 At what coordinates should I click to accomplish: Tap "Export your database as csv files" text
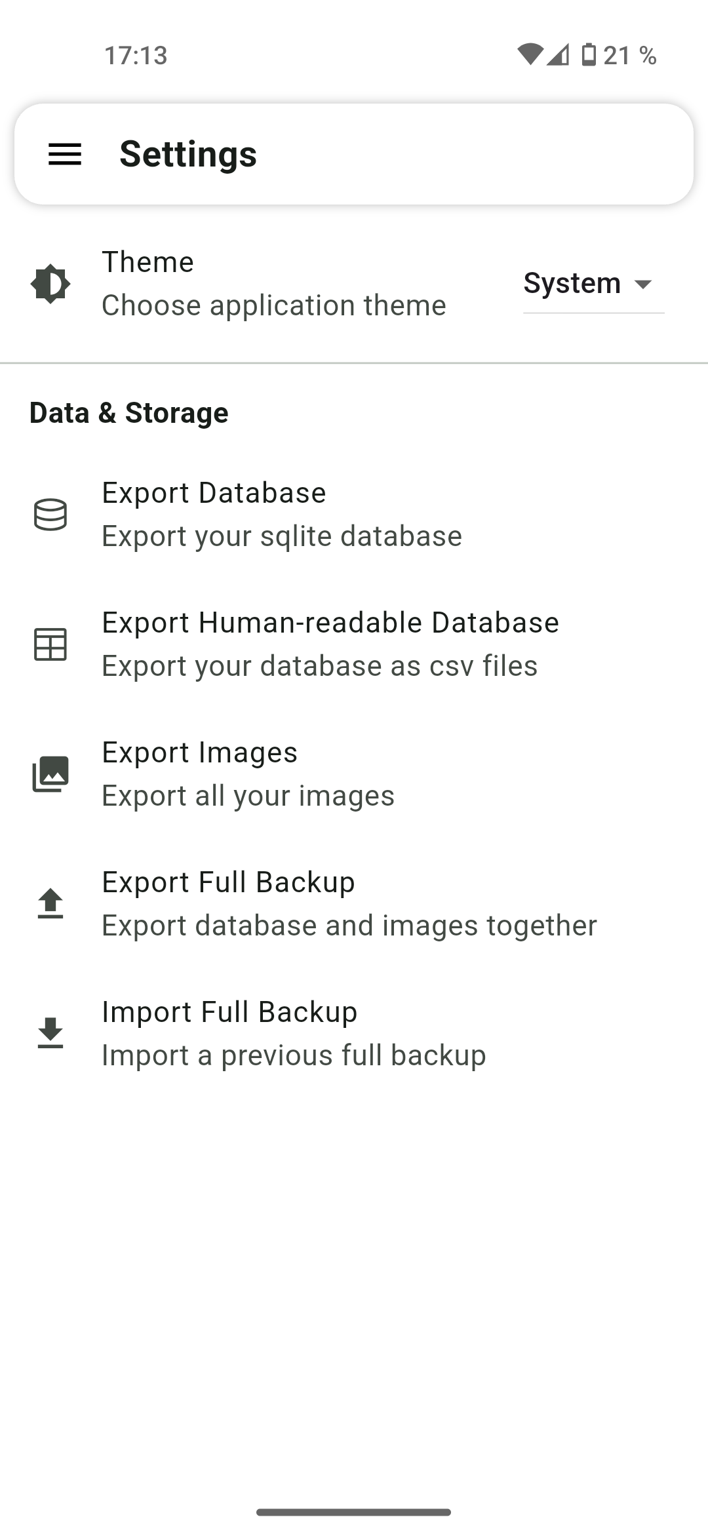[x=320, y=666]
